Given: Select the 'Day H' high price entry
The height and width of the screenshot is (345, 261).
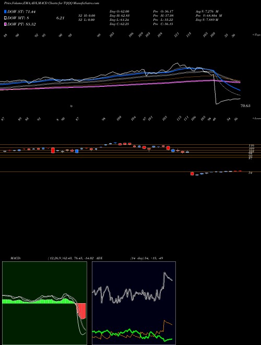Looking at the screenshot, I should tap(120, 16).
